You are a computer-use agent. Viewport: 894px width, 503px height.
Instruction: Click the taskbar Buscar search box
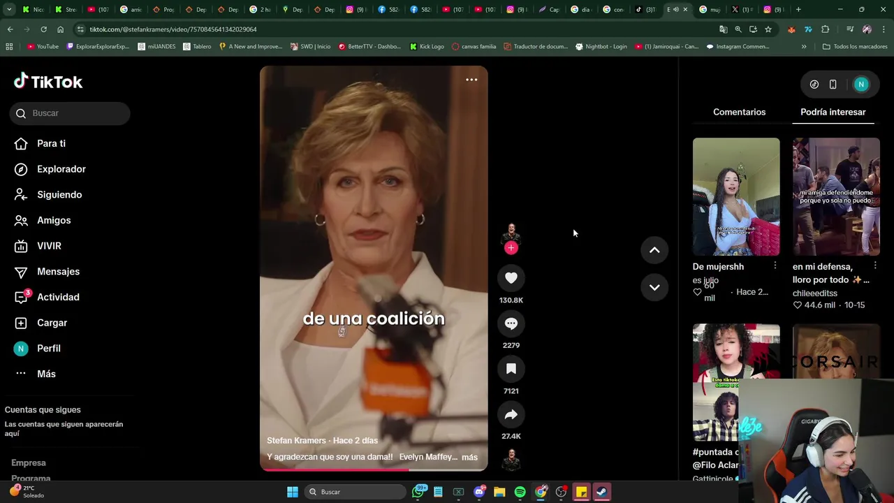point(356,492)
